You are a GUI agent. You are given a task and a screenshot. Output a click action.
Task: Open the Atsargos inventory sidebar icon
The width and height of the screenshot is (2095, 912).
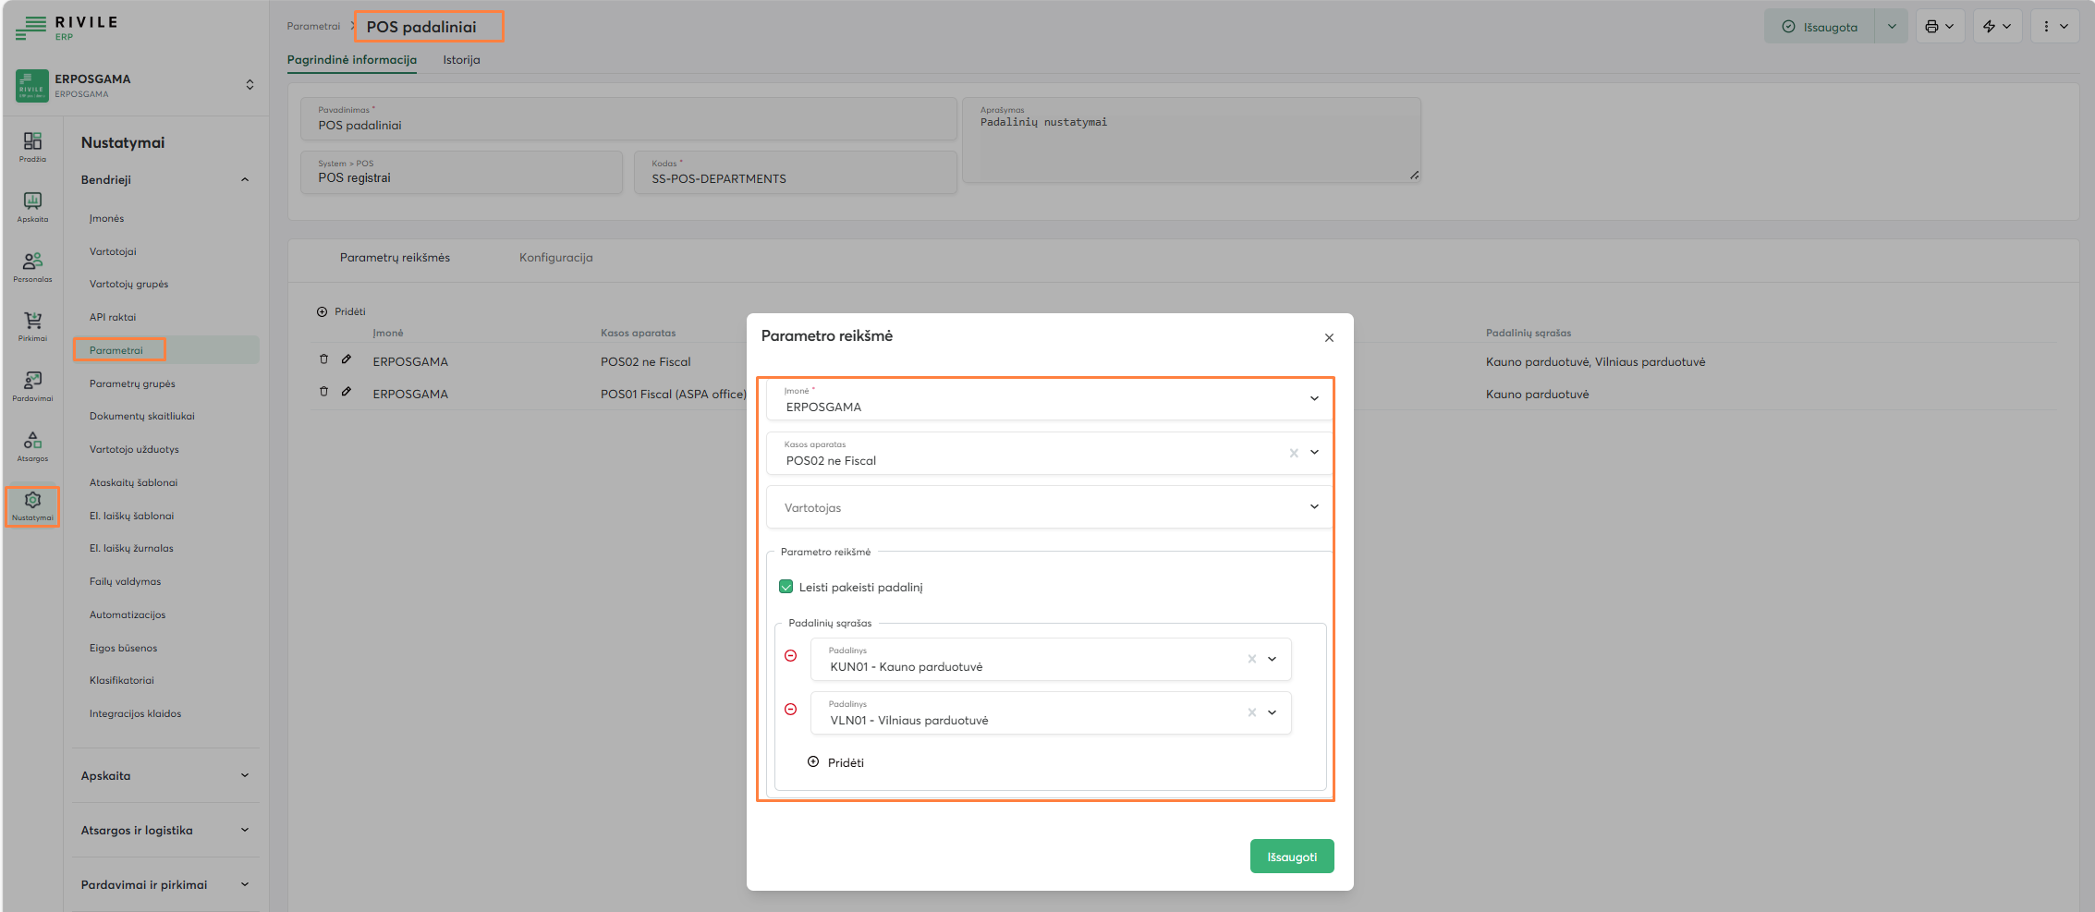[x=32, y=444]
